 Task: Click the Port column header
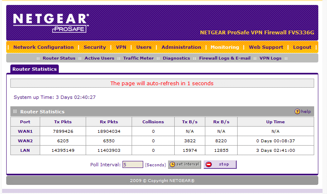pos(25,122)
